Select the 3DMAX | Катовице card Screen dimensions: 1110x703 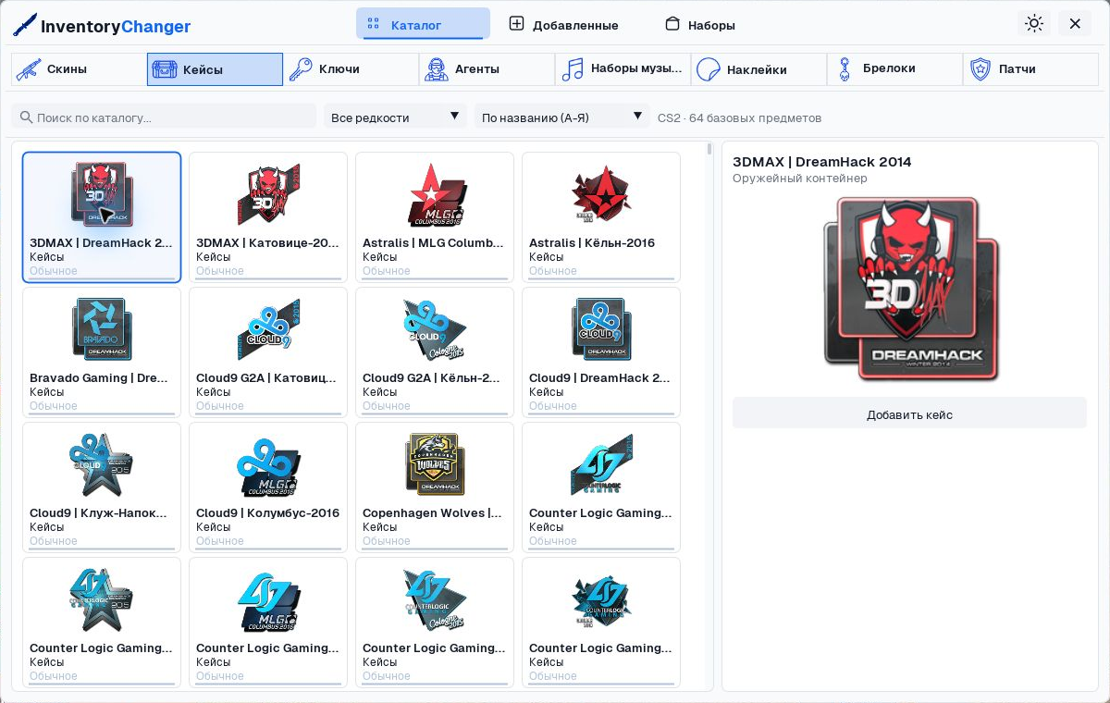click(x=268, y=217)
